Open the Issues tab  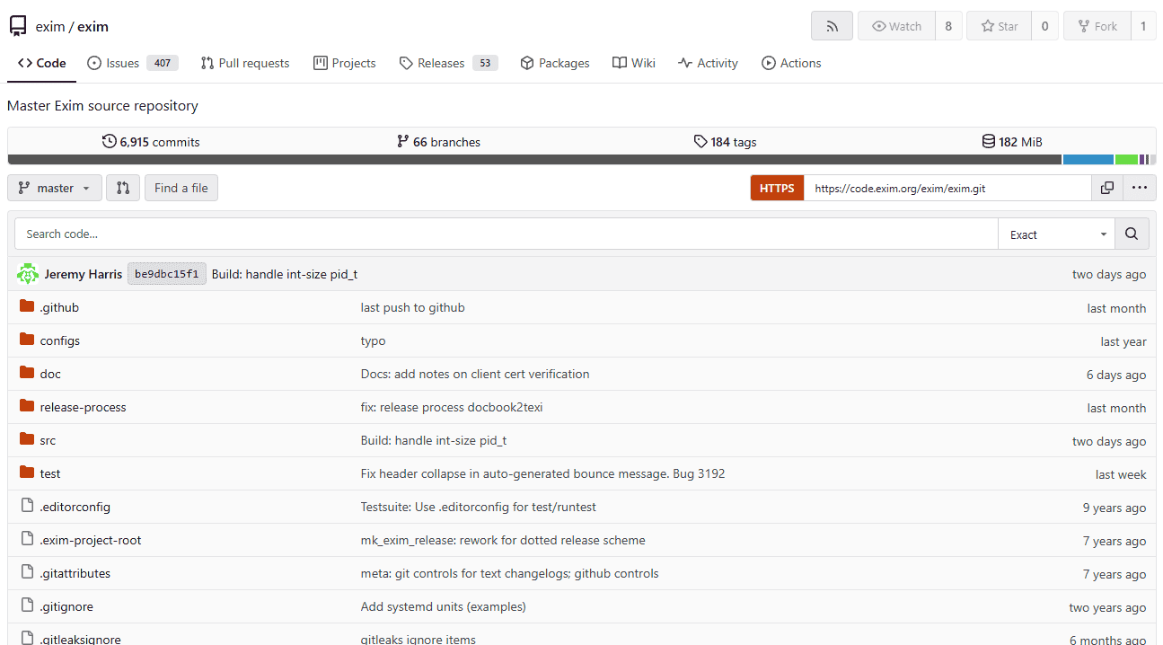pos(133,63)
